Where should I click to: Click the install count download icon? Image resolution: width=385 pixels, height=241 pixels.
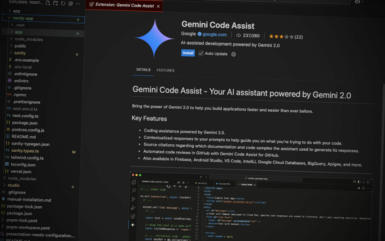pos(238,36)
